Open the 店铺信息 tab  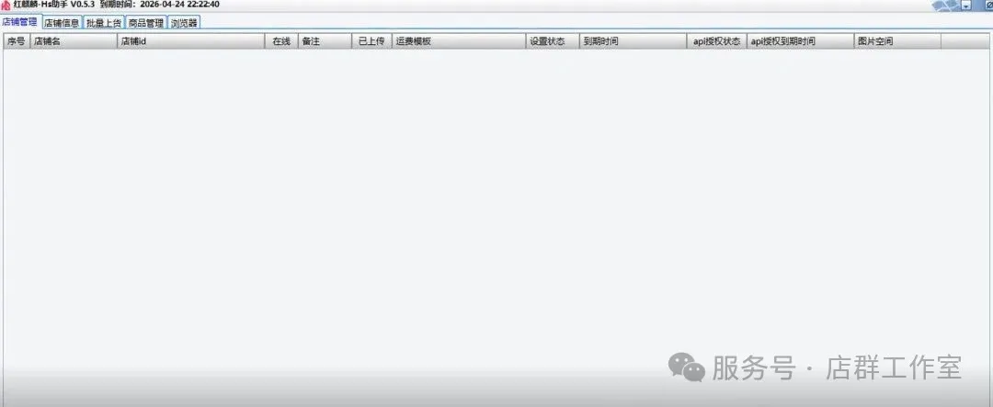[x=62, y=23]
